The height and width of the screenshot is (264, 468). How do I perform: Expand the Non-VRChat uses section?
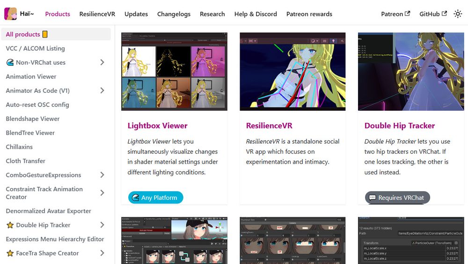pos(102,62)
